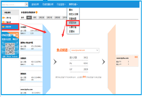The image size is (143, 97).
Task: Click the www.byzhu.com destination card title
Action: pos(122,58)
